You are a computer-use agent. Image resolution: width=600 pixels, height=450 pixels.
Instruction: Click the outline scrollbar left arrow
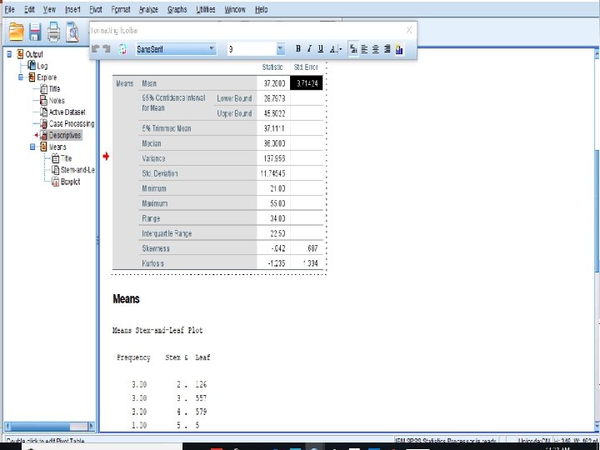7,426
